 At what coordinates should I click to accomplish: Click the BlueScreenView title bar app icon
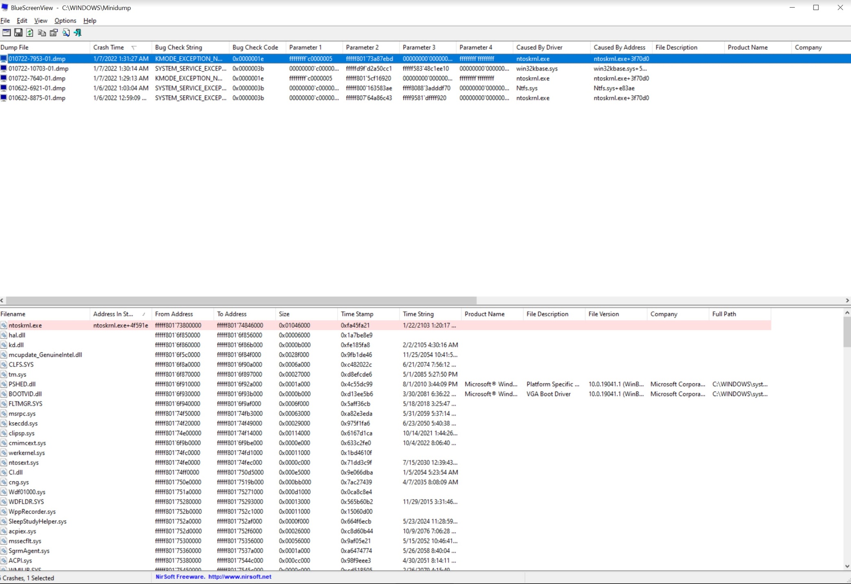[x=5, y=7]
